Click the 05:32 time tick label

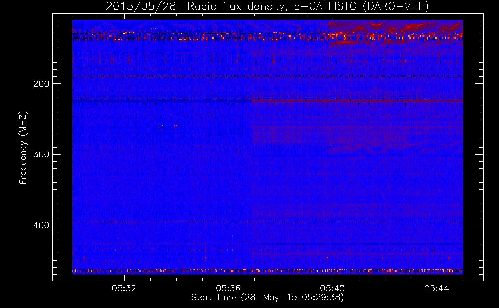[x=124, y=289]
